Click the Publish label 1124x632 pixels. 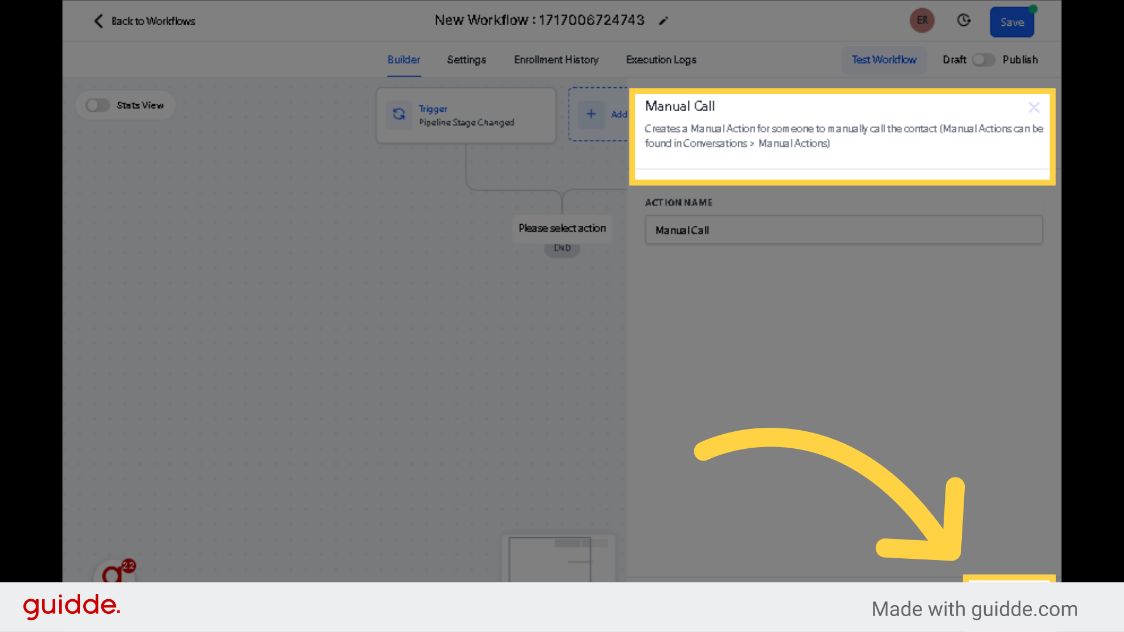(x=1020, y=60)
